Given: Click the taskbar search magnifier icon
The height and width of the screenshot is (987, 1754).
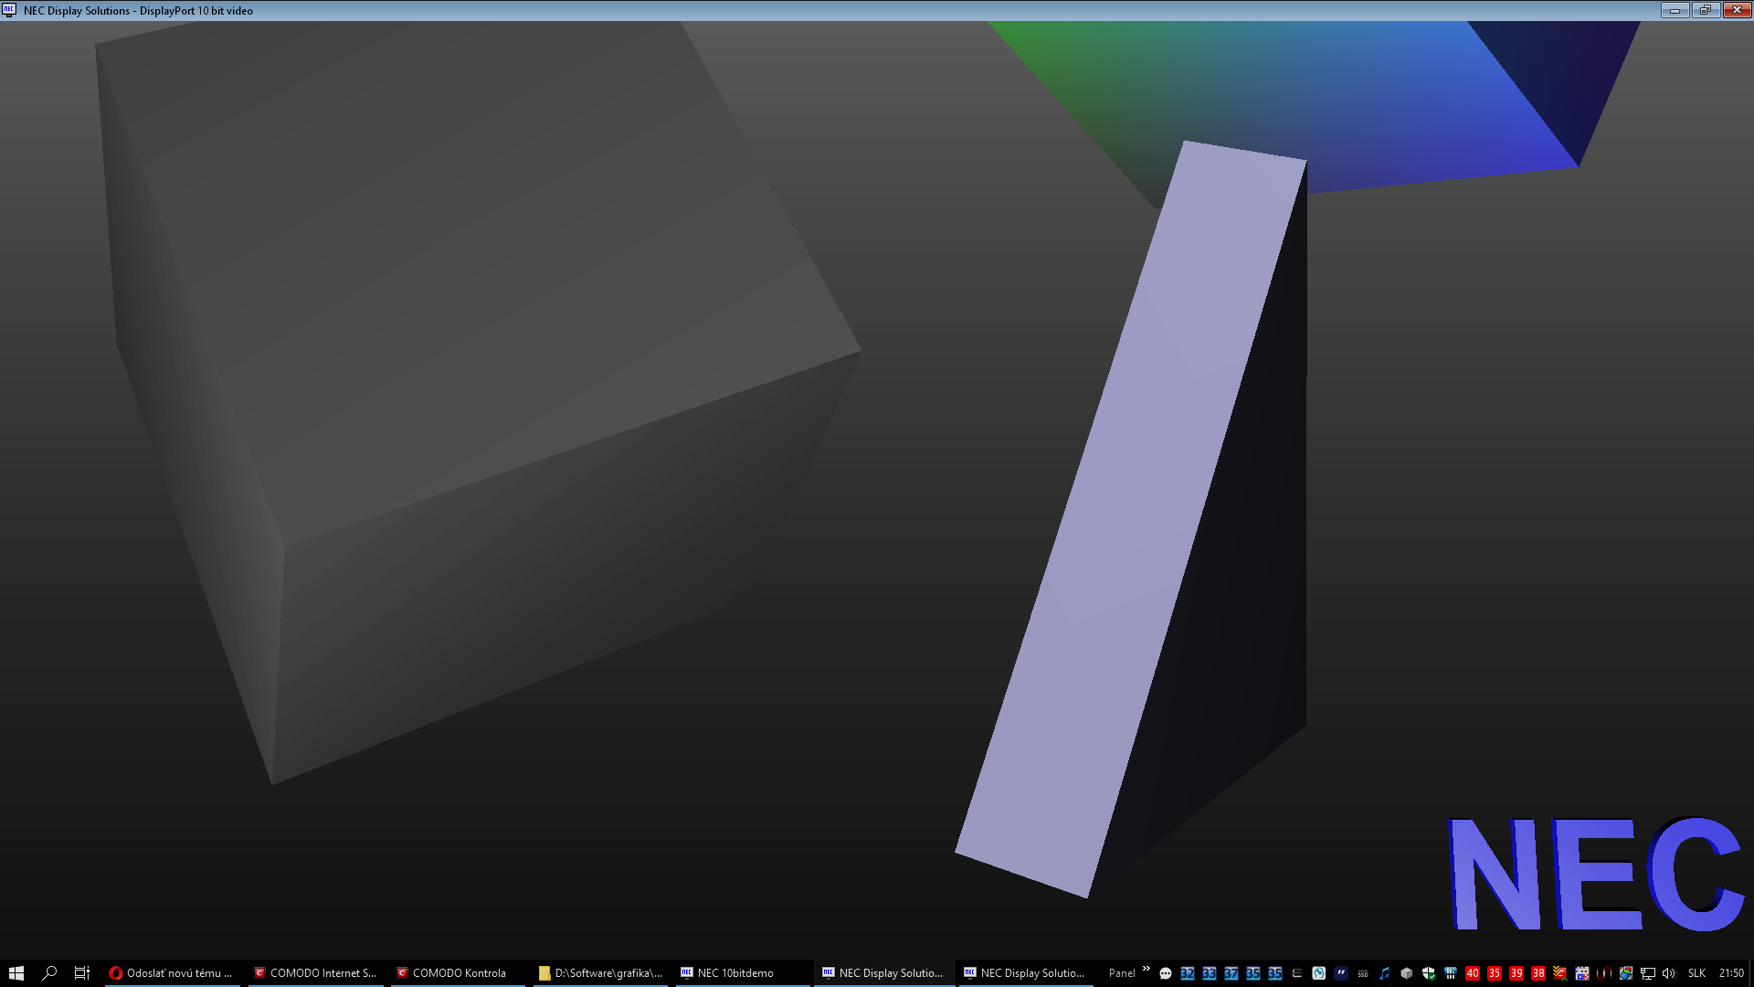Looking at the screenshot, I should pos(49,973).
